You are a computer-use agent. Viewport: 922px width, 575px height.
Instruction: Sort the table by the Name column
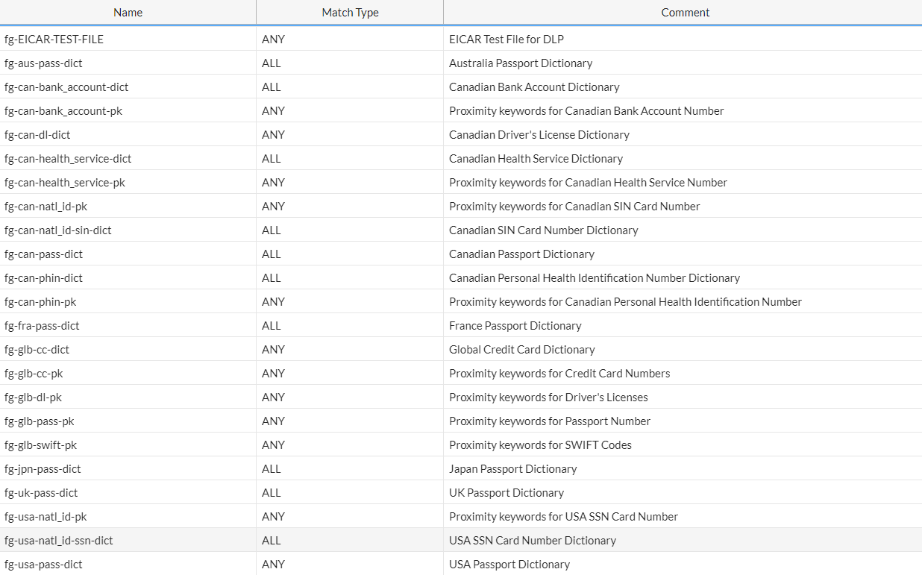[128, 12]
